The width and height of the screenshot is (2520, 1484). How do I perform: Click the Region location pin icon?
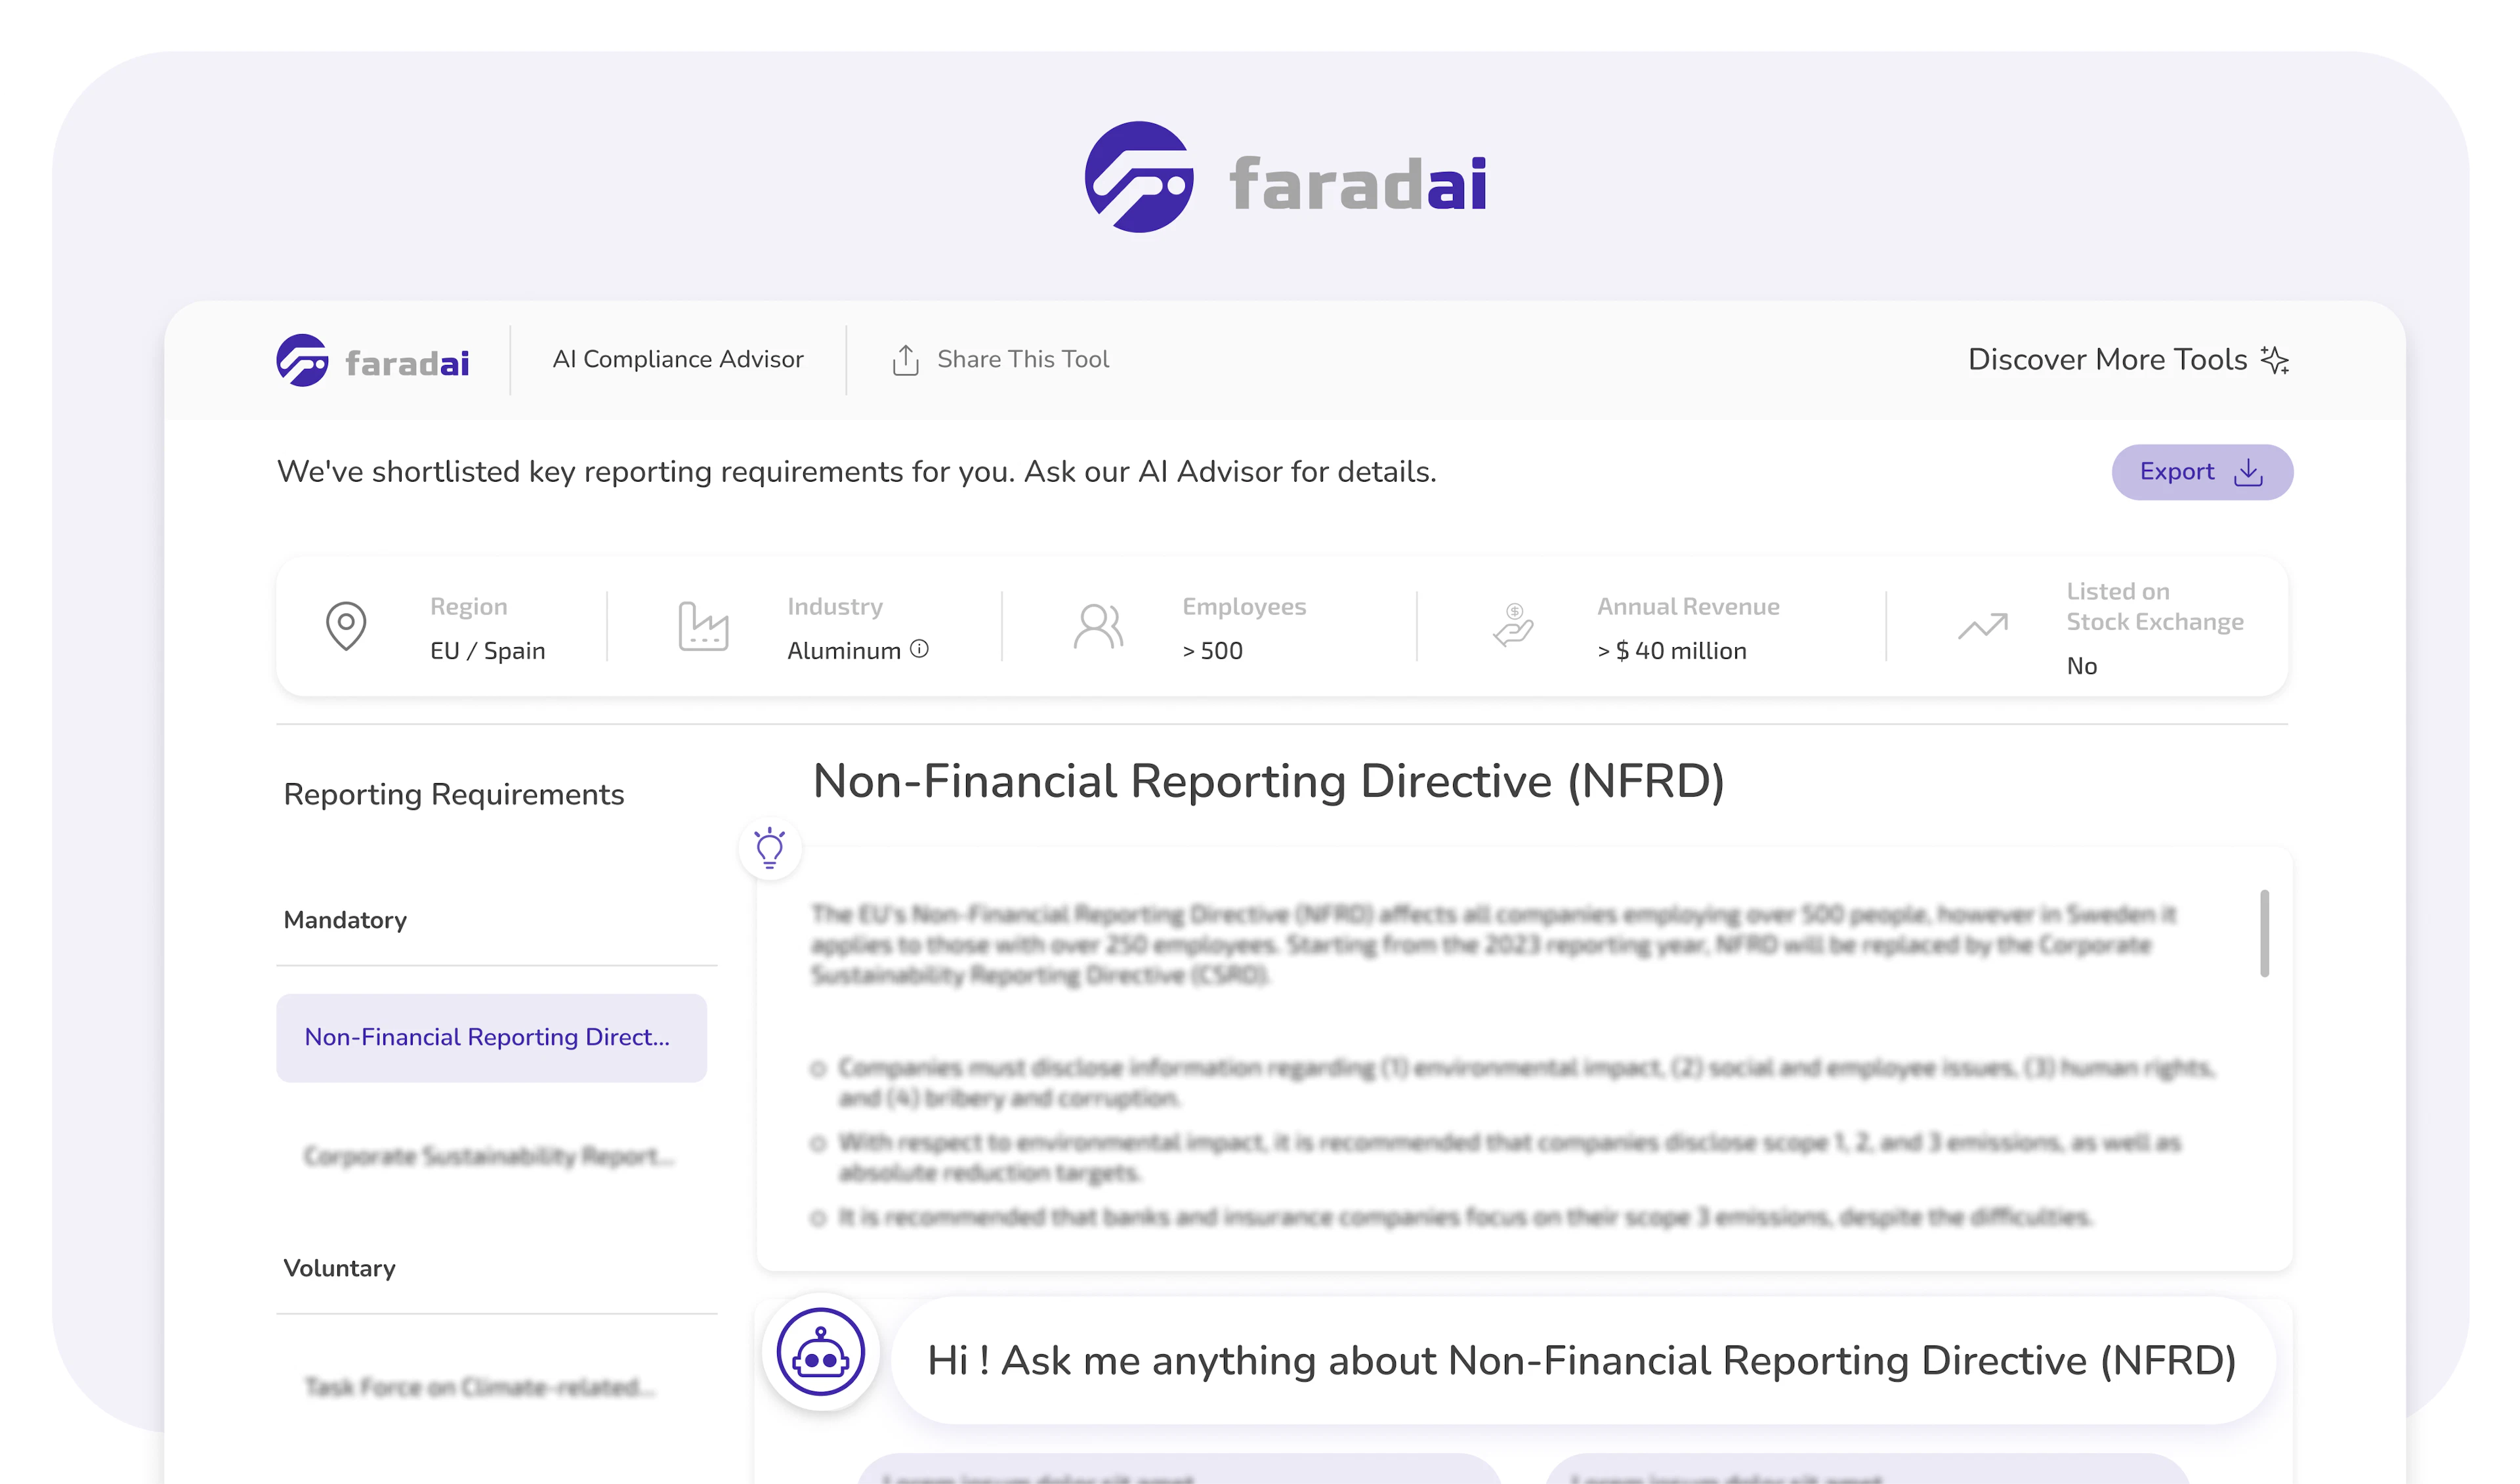[346, 626]
